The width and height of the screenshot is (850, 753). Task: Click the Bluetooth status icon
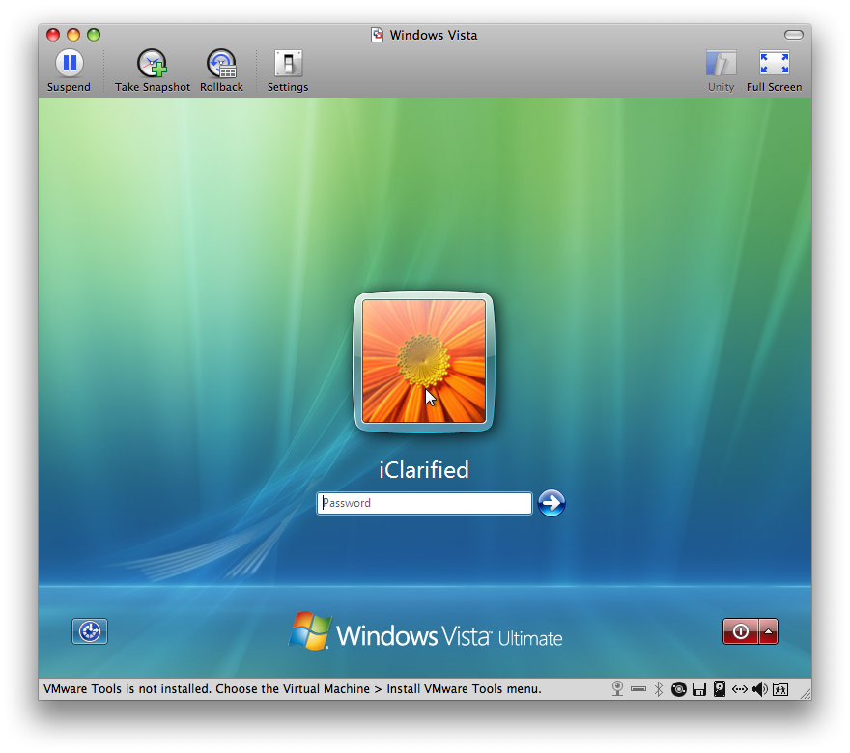(x=658, y=688)
